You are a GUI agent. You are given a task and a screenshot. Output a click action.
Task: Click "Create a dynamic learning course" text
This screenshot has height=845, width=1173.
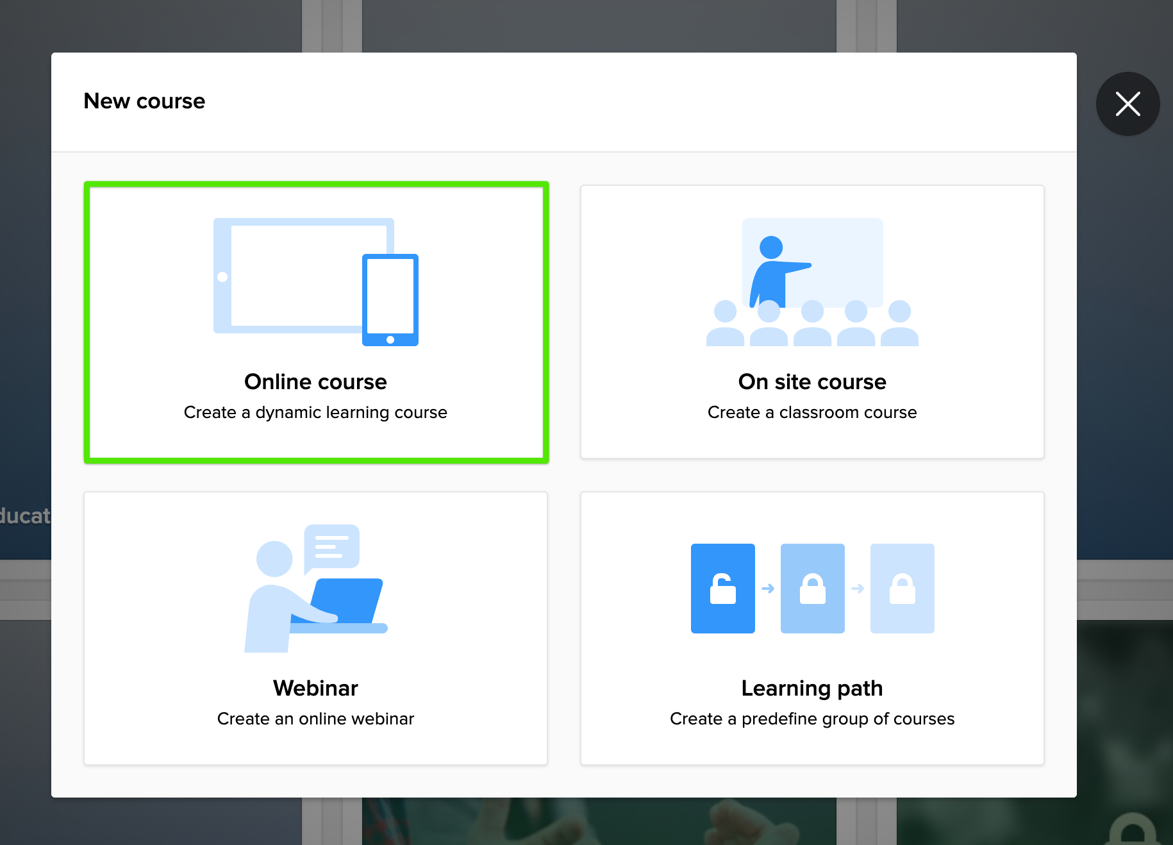point(315,412)
